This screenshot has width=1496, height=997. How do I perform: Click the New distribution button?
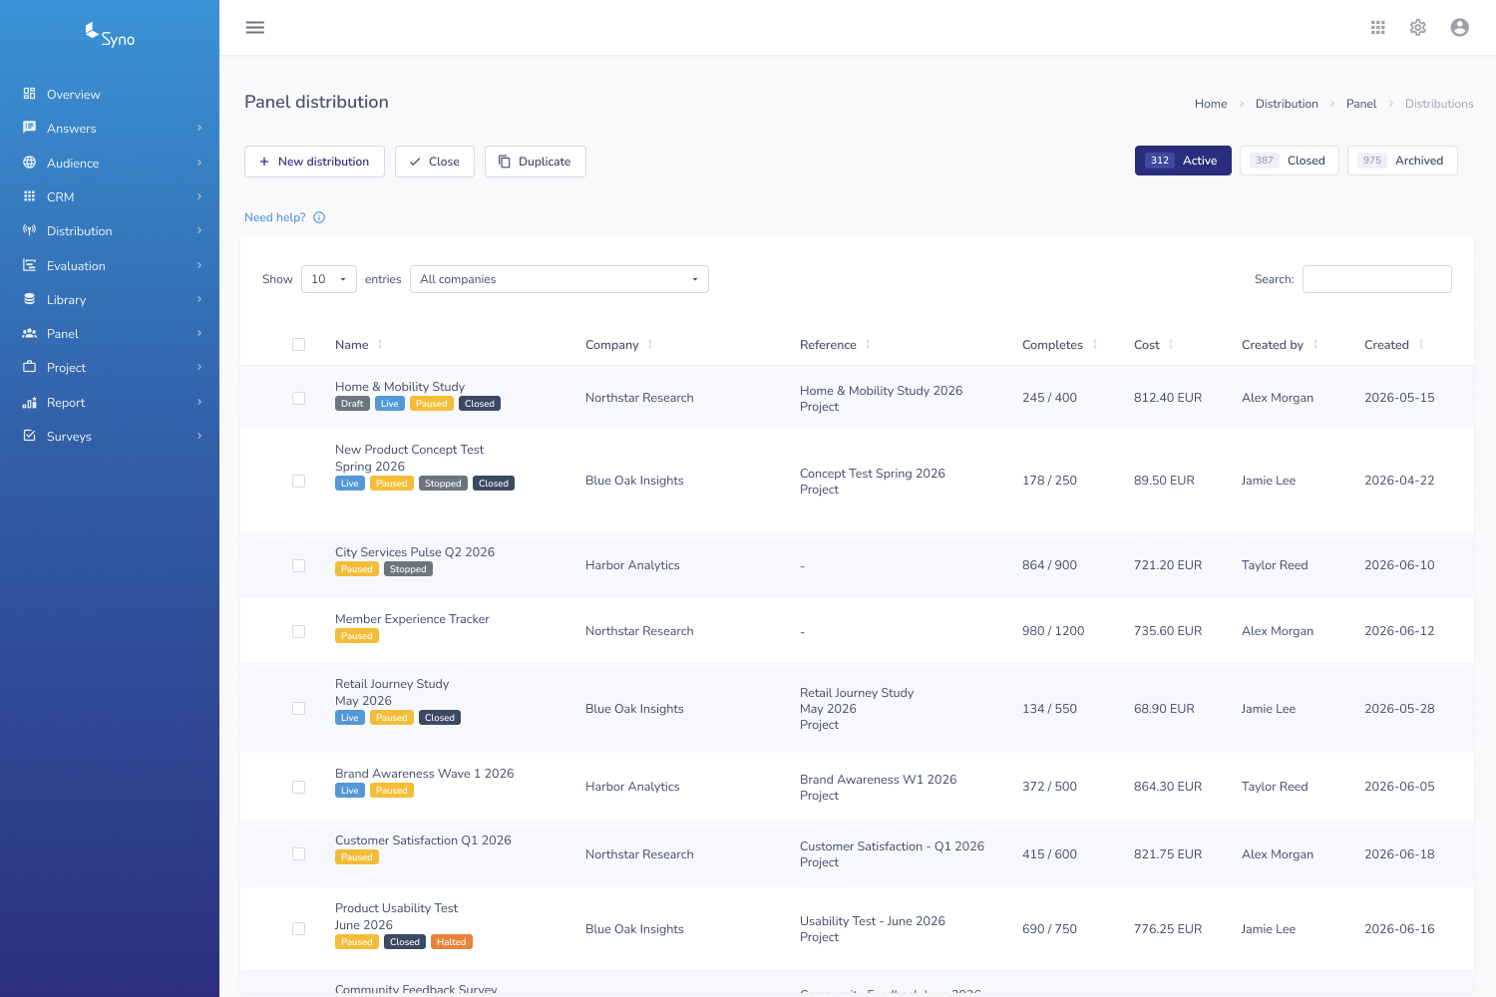tap(314, 162)
